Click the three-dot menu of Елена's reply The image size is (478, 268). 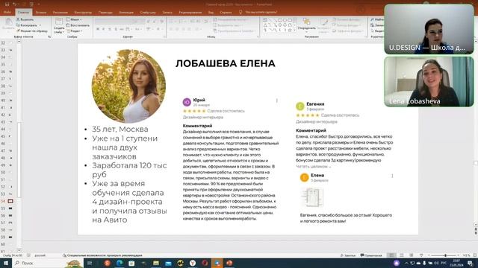tap(392, 176)
